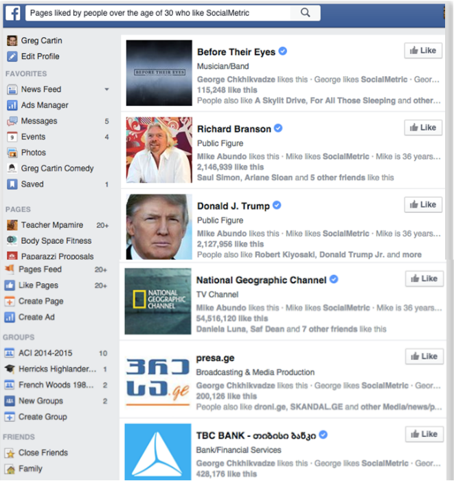Open the Herricks Highlander graduation cap icon
This screenshot has height=481, width=454.
pyautogui.click(x=10, y=369)
